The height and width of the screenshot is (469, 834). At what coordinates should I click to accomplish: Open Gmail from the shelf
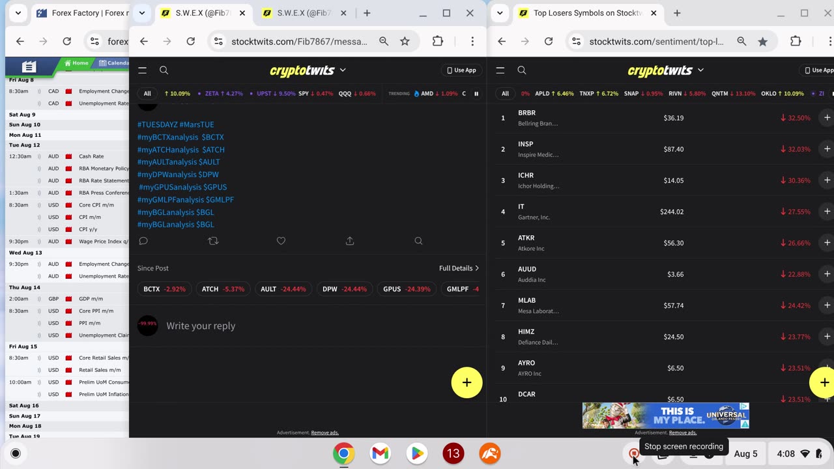381,453
